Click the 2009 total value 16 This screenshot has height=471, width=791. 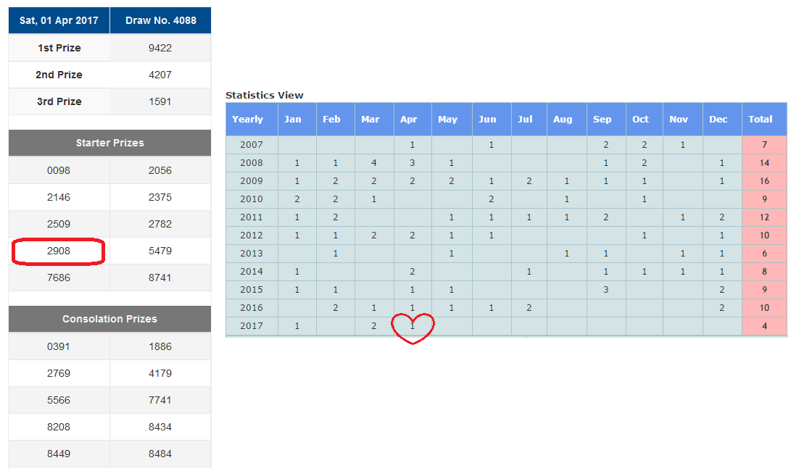764,181
